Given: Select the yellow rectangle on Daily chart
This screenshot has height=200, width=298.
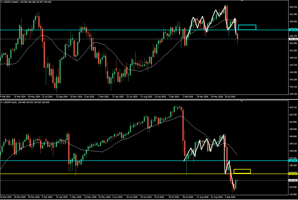Looking at the screenshot, I should (x=242, y=171).
